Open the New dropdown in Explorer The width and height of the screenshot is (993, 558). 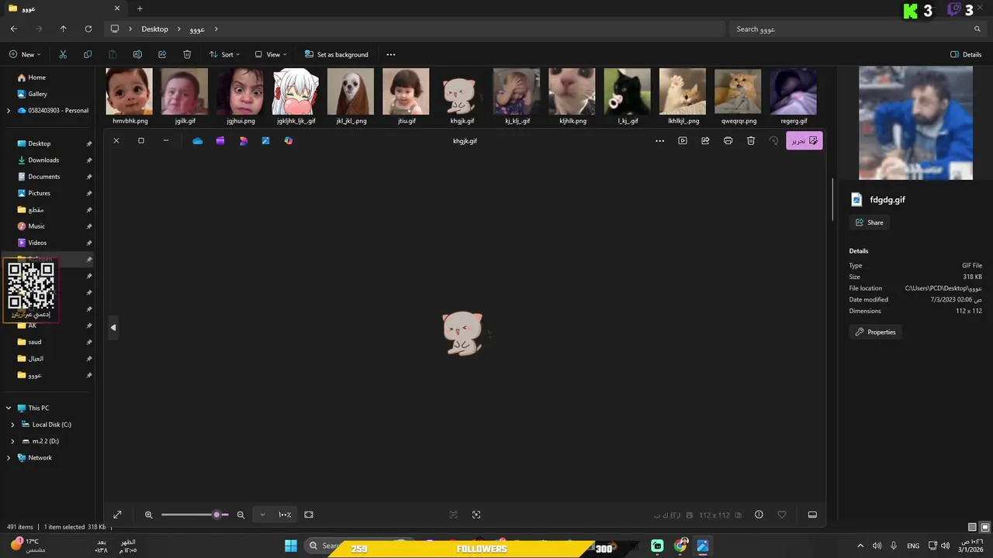tap(25, 54)
